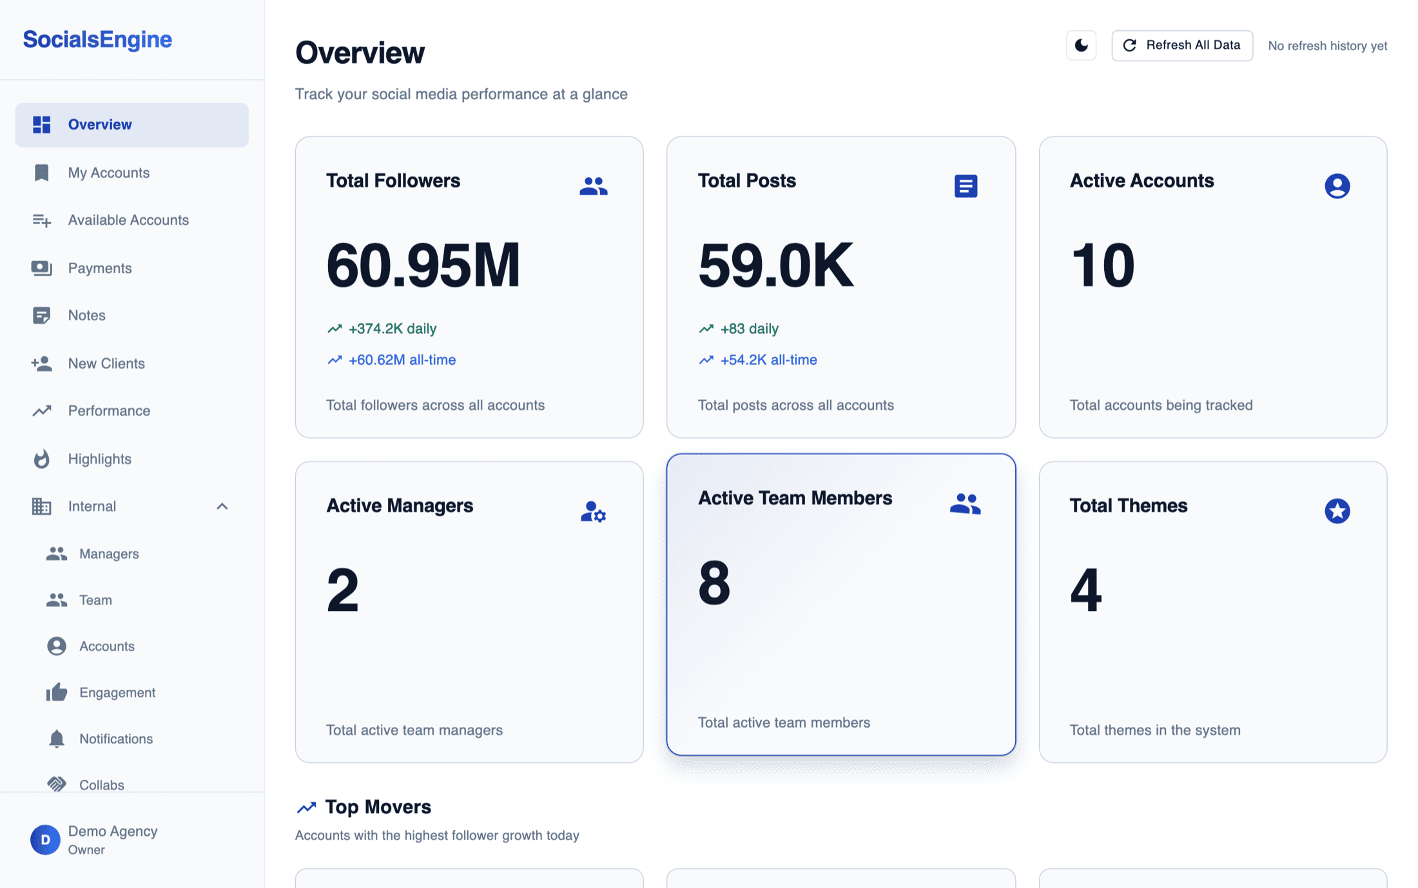Click the Active Managers count 2
Viewport: 1418px width, 888px height.
(x=343, y=590)
